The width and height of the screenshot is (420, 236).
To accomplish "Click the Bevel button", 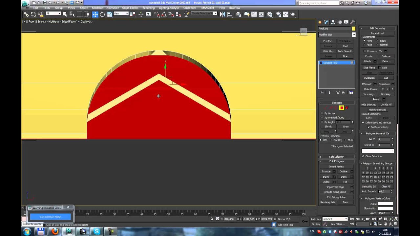I will 326,177.
